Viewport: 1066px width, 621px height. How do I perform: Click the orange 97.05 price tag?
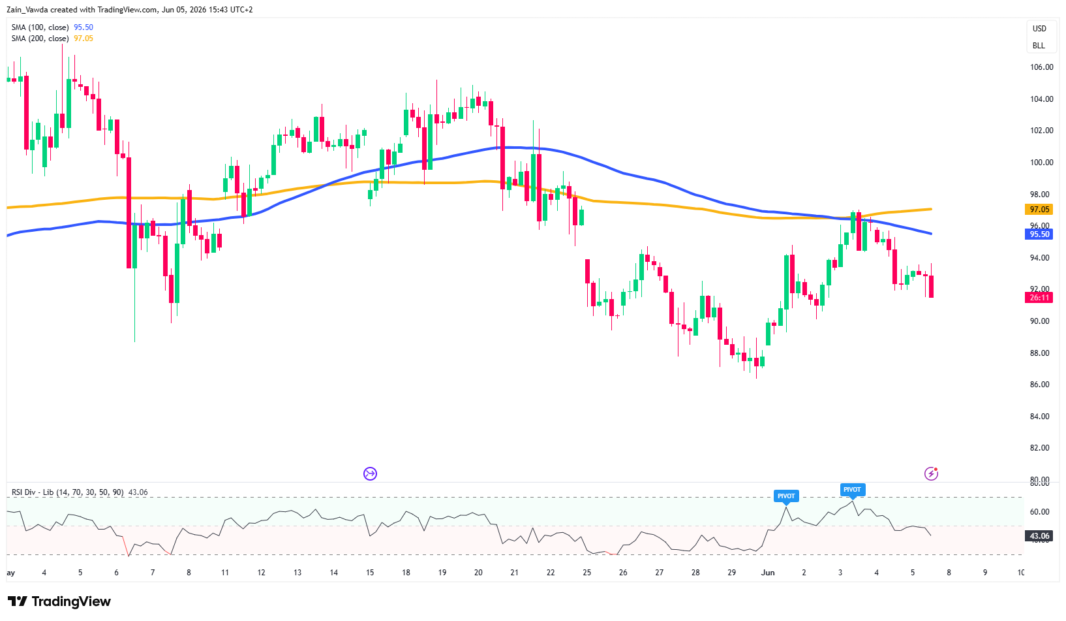point(1039,210)
